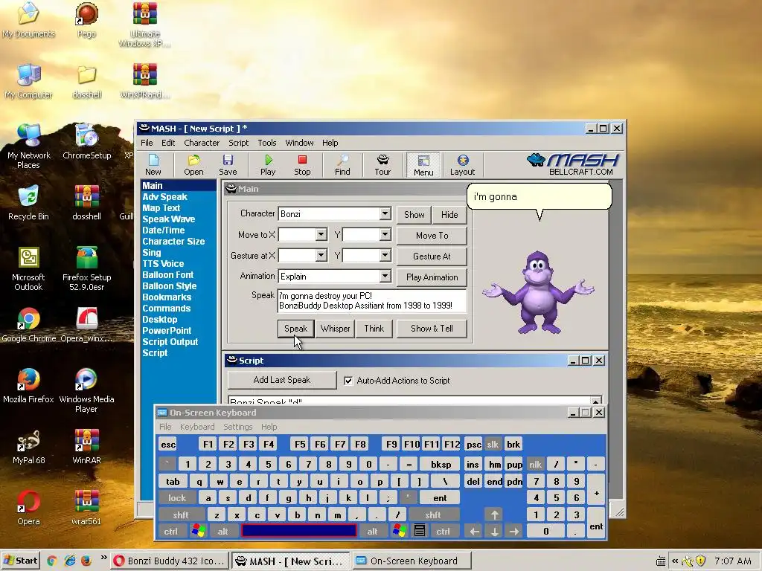Start the Tour from the toolbar
Viewport: 762px width, 571px height.
[382, 164]
